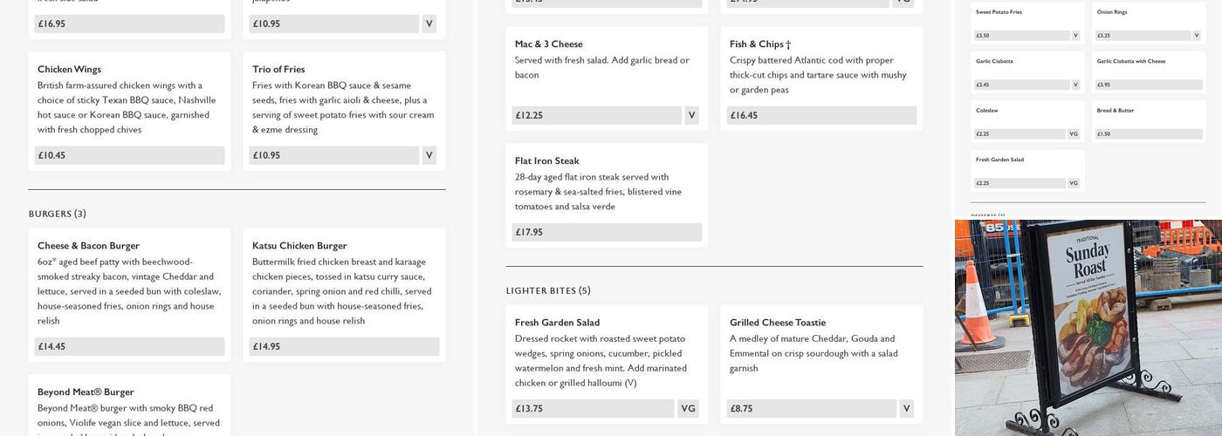Open the Sunday Roast sign photo
This screenshot has width=1222, height=436.
coord(1088,328)
